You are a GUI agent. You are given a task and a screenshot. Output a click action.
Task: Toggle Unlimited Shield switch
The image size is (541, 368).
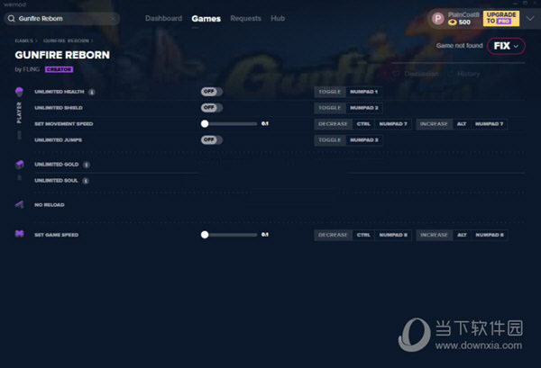click(x=212, y=108)
